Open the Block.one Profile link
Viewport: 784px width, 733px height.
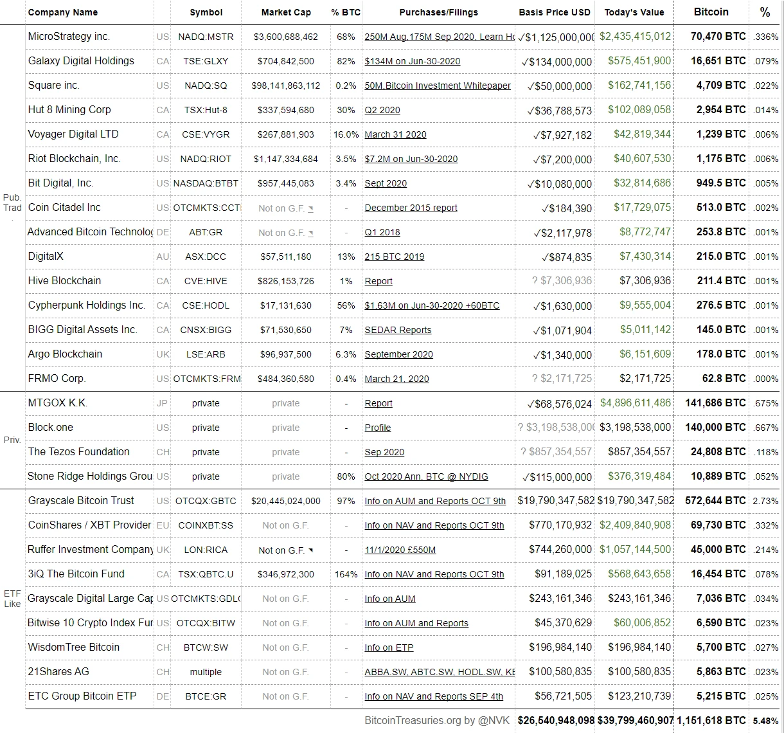[x=377, y=428]
